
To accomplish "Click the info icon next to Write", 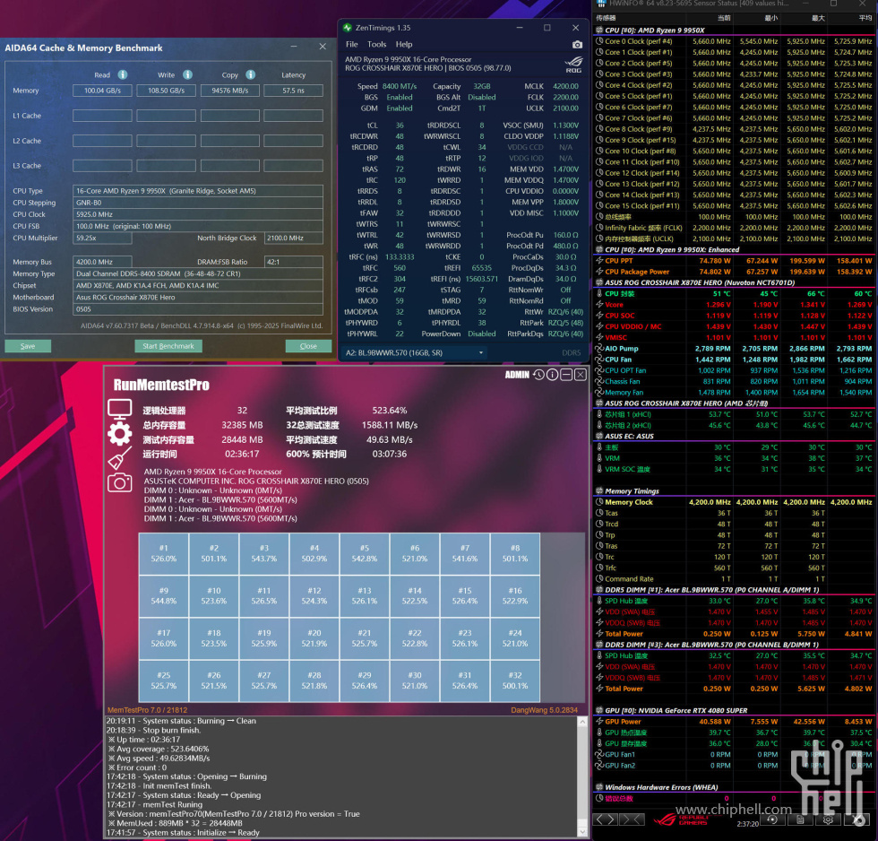I will (x=187, y=74).
